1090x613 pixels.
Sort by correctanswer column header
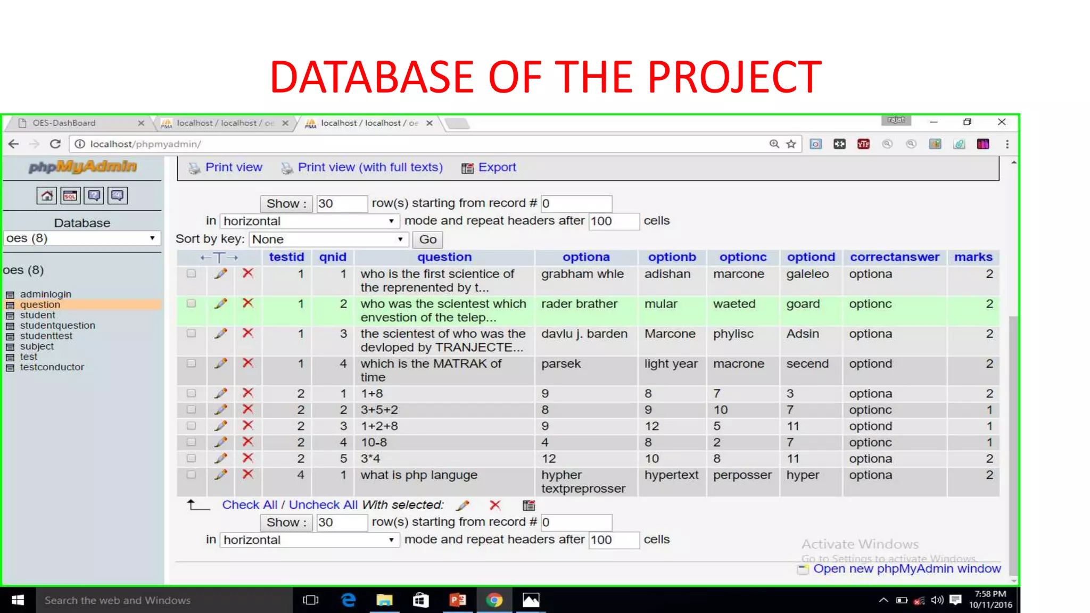tap(895, 257)
